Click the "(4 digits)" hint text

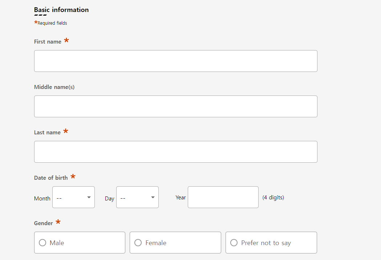pyautogui.click(x=273, y=198)
